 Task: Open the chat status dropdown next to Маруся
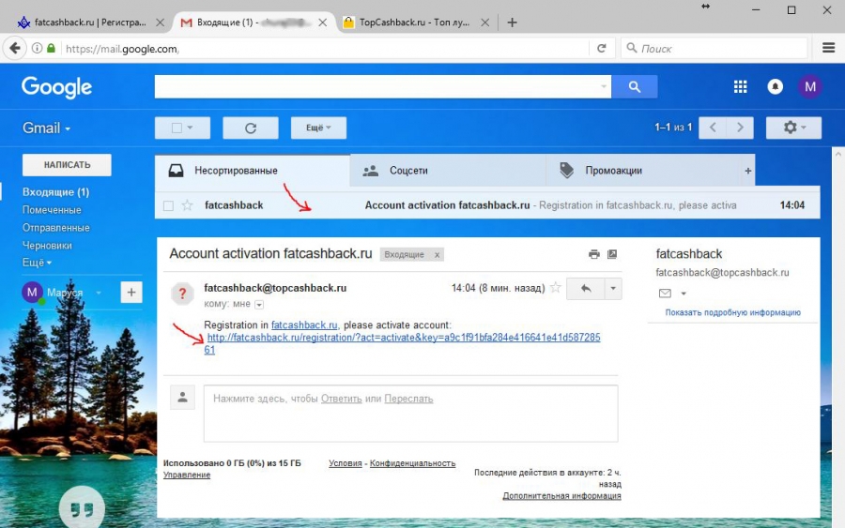99,293
